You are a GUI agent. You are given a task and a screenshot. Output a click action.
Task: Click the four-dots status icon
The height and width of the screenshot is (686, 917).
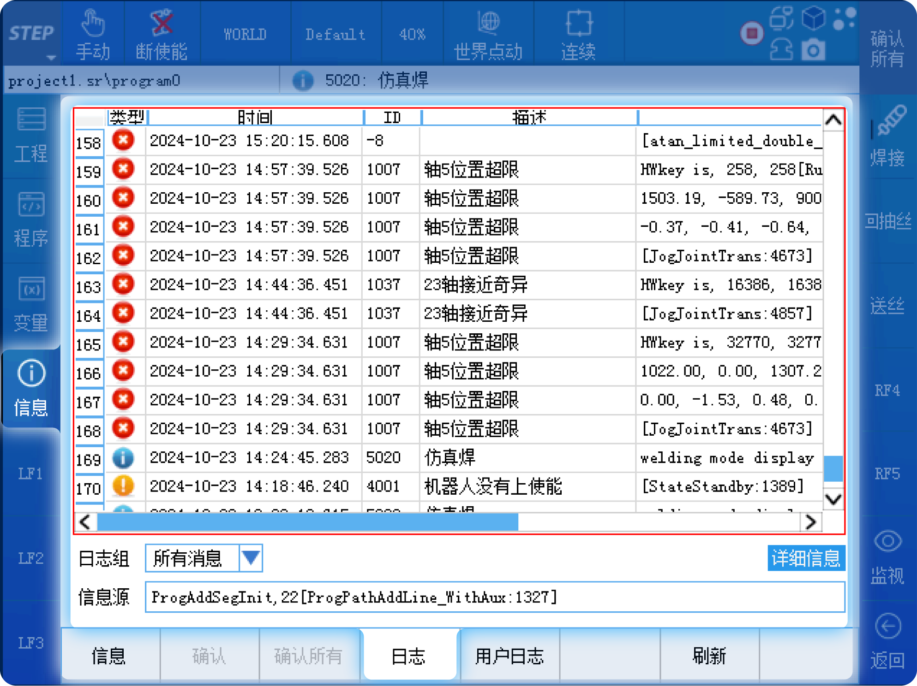[845, 18]
